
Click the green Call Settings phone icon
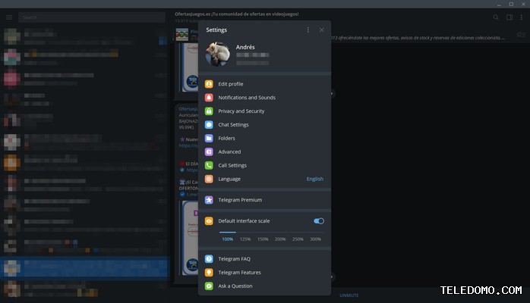[x=209, y=166]
